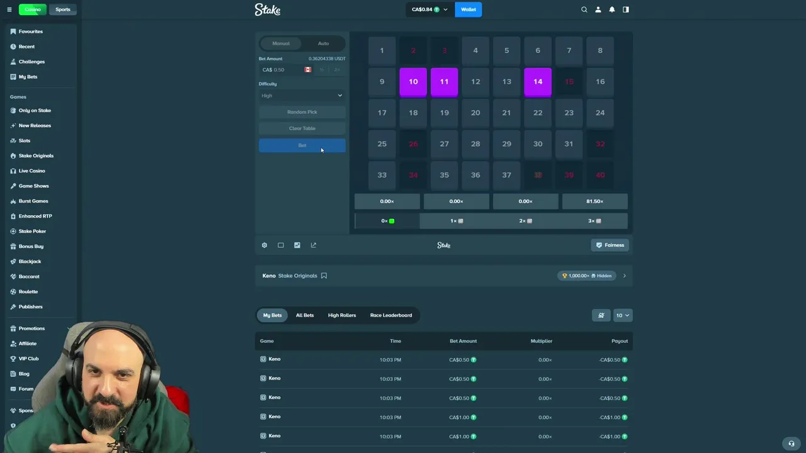Select Keno tile number 37
Screen dimensions: 806x453
(507, 176)
